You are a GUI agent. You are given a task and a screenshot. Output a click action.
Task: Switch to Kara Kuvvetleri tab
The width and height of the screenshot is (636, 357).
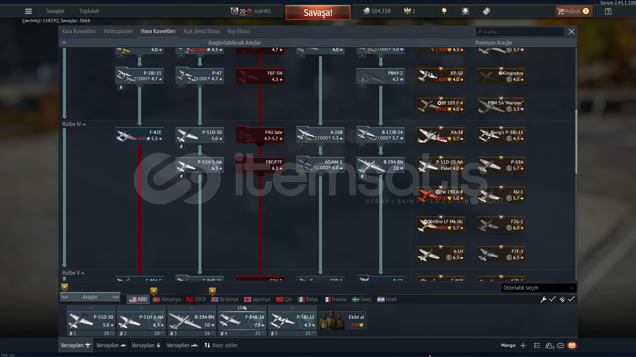79,31
